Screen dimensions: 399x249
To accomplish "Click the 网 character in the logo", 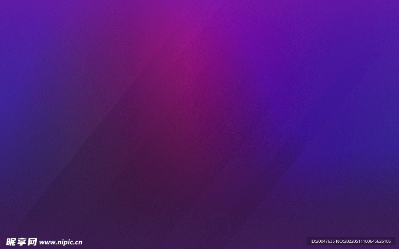I will pyautogui.click(x=32, y=242).
